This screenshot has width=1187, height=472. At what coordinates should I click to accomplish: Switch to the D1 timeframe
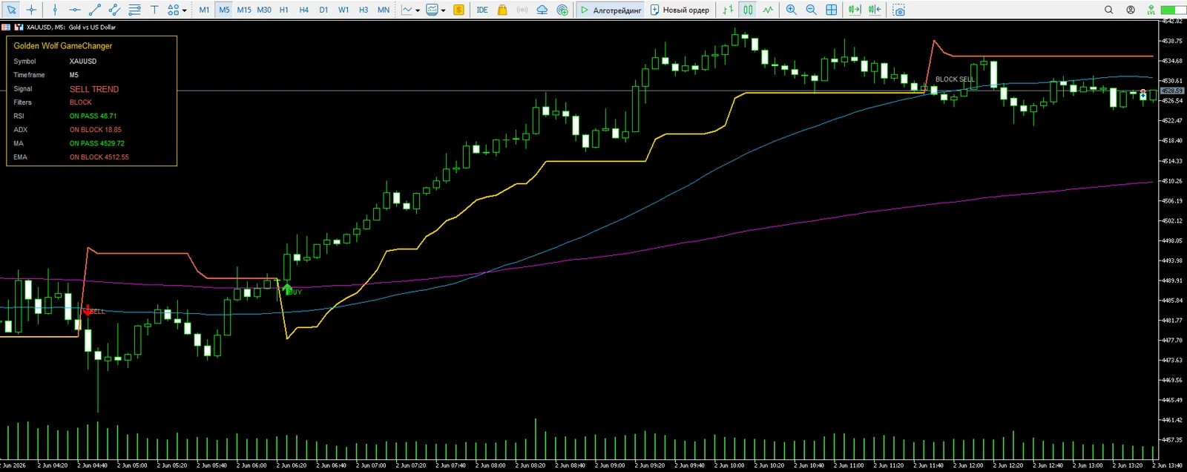click(323, 10)
